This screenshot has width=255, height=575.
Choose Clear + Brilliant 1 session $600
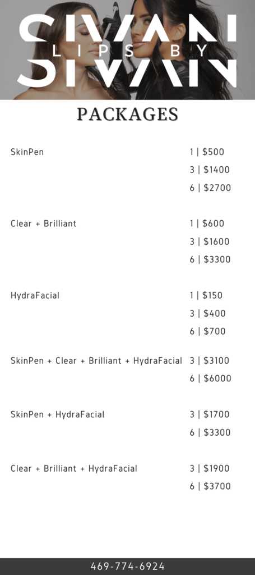(207, 223)
